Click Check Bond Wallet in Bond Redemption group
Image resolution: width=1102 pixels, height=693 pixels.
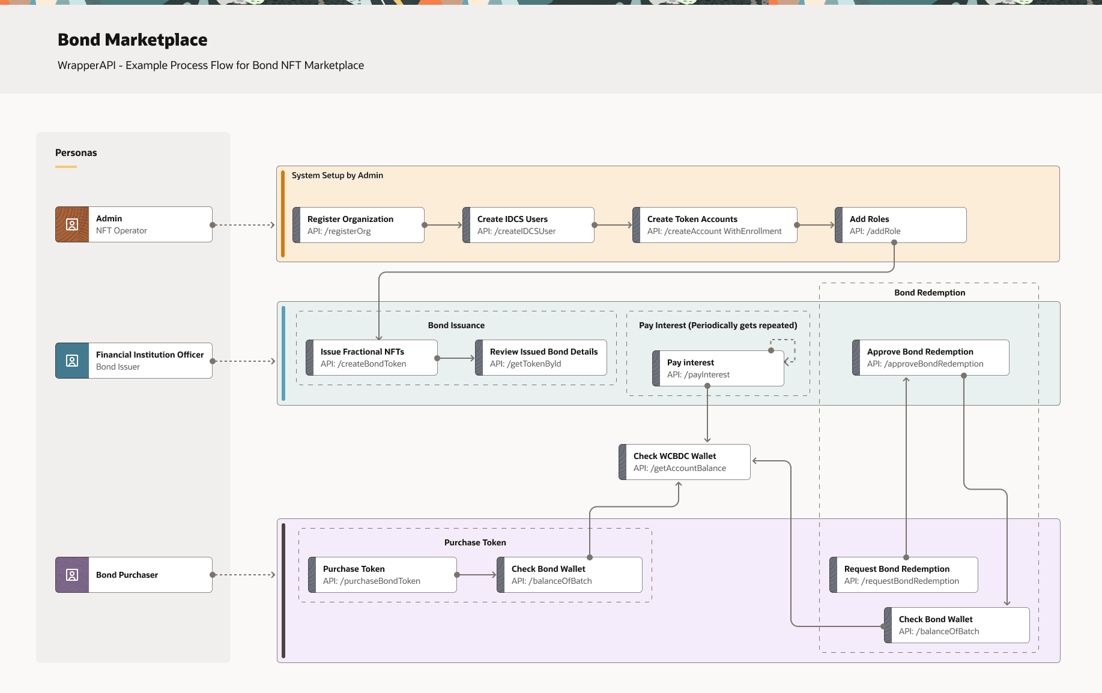[x=957, y=625]
